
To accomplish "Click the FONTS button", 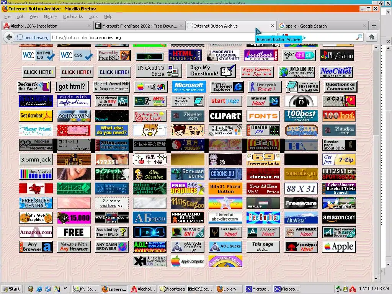I will pos(263,116).
